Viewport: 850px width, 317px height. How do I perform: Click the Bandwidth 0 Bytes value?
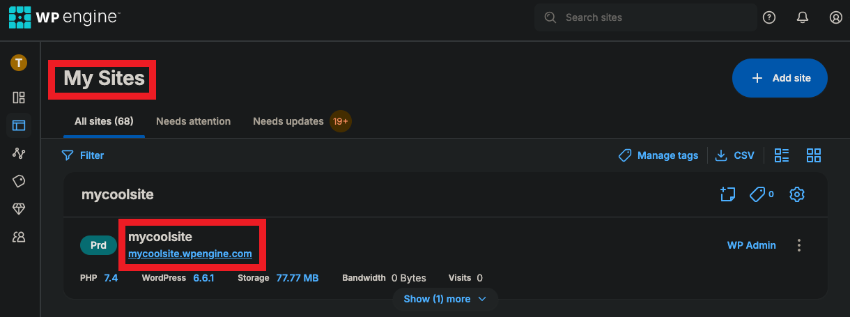point(408,278)
